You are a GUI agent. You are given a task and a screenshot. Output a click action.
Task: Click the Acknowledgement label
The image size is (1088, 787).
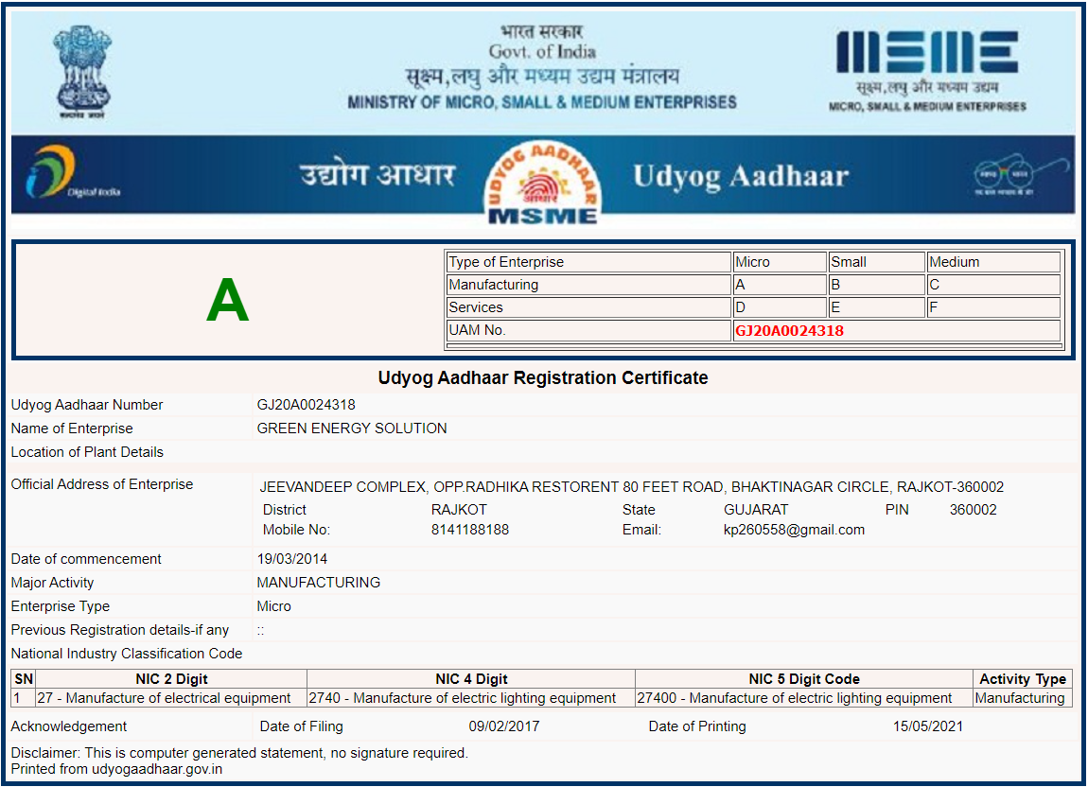click(69, 726)
